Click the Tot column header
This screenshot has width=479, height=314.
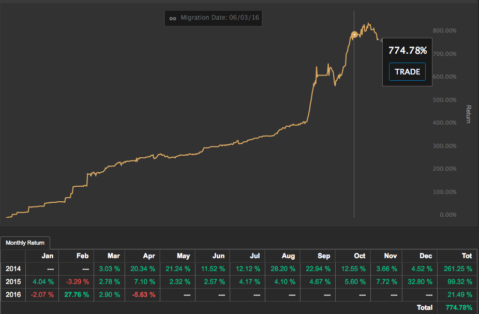466,256
